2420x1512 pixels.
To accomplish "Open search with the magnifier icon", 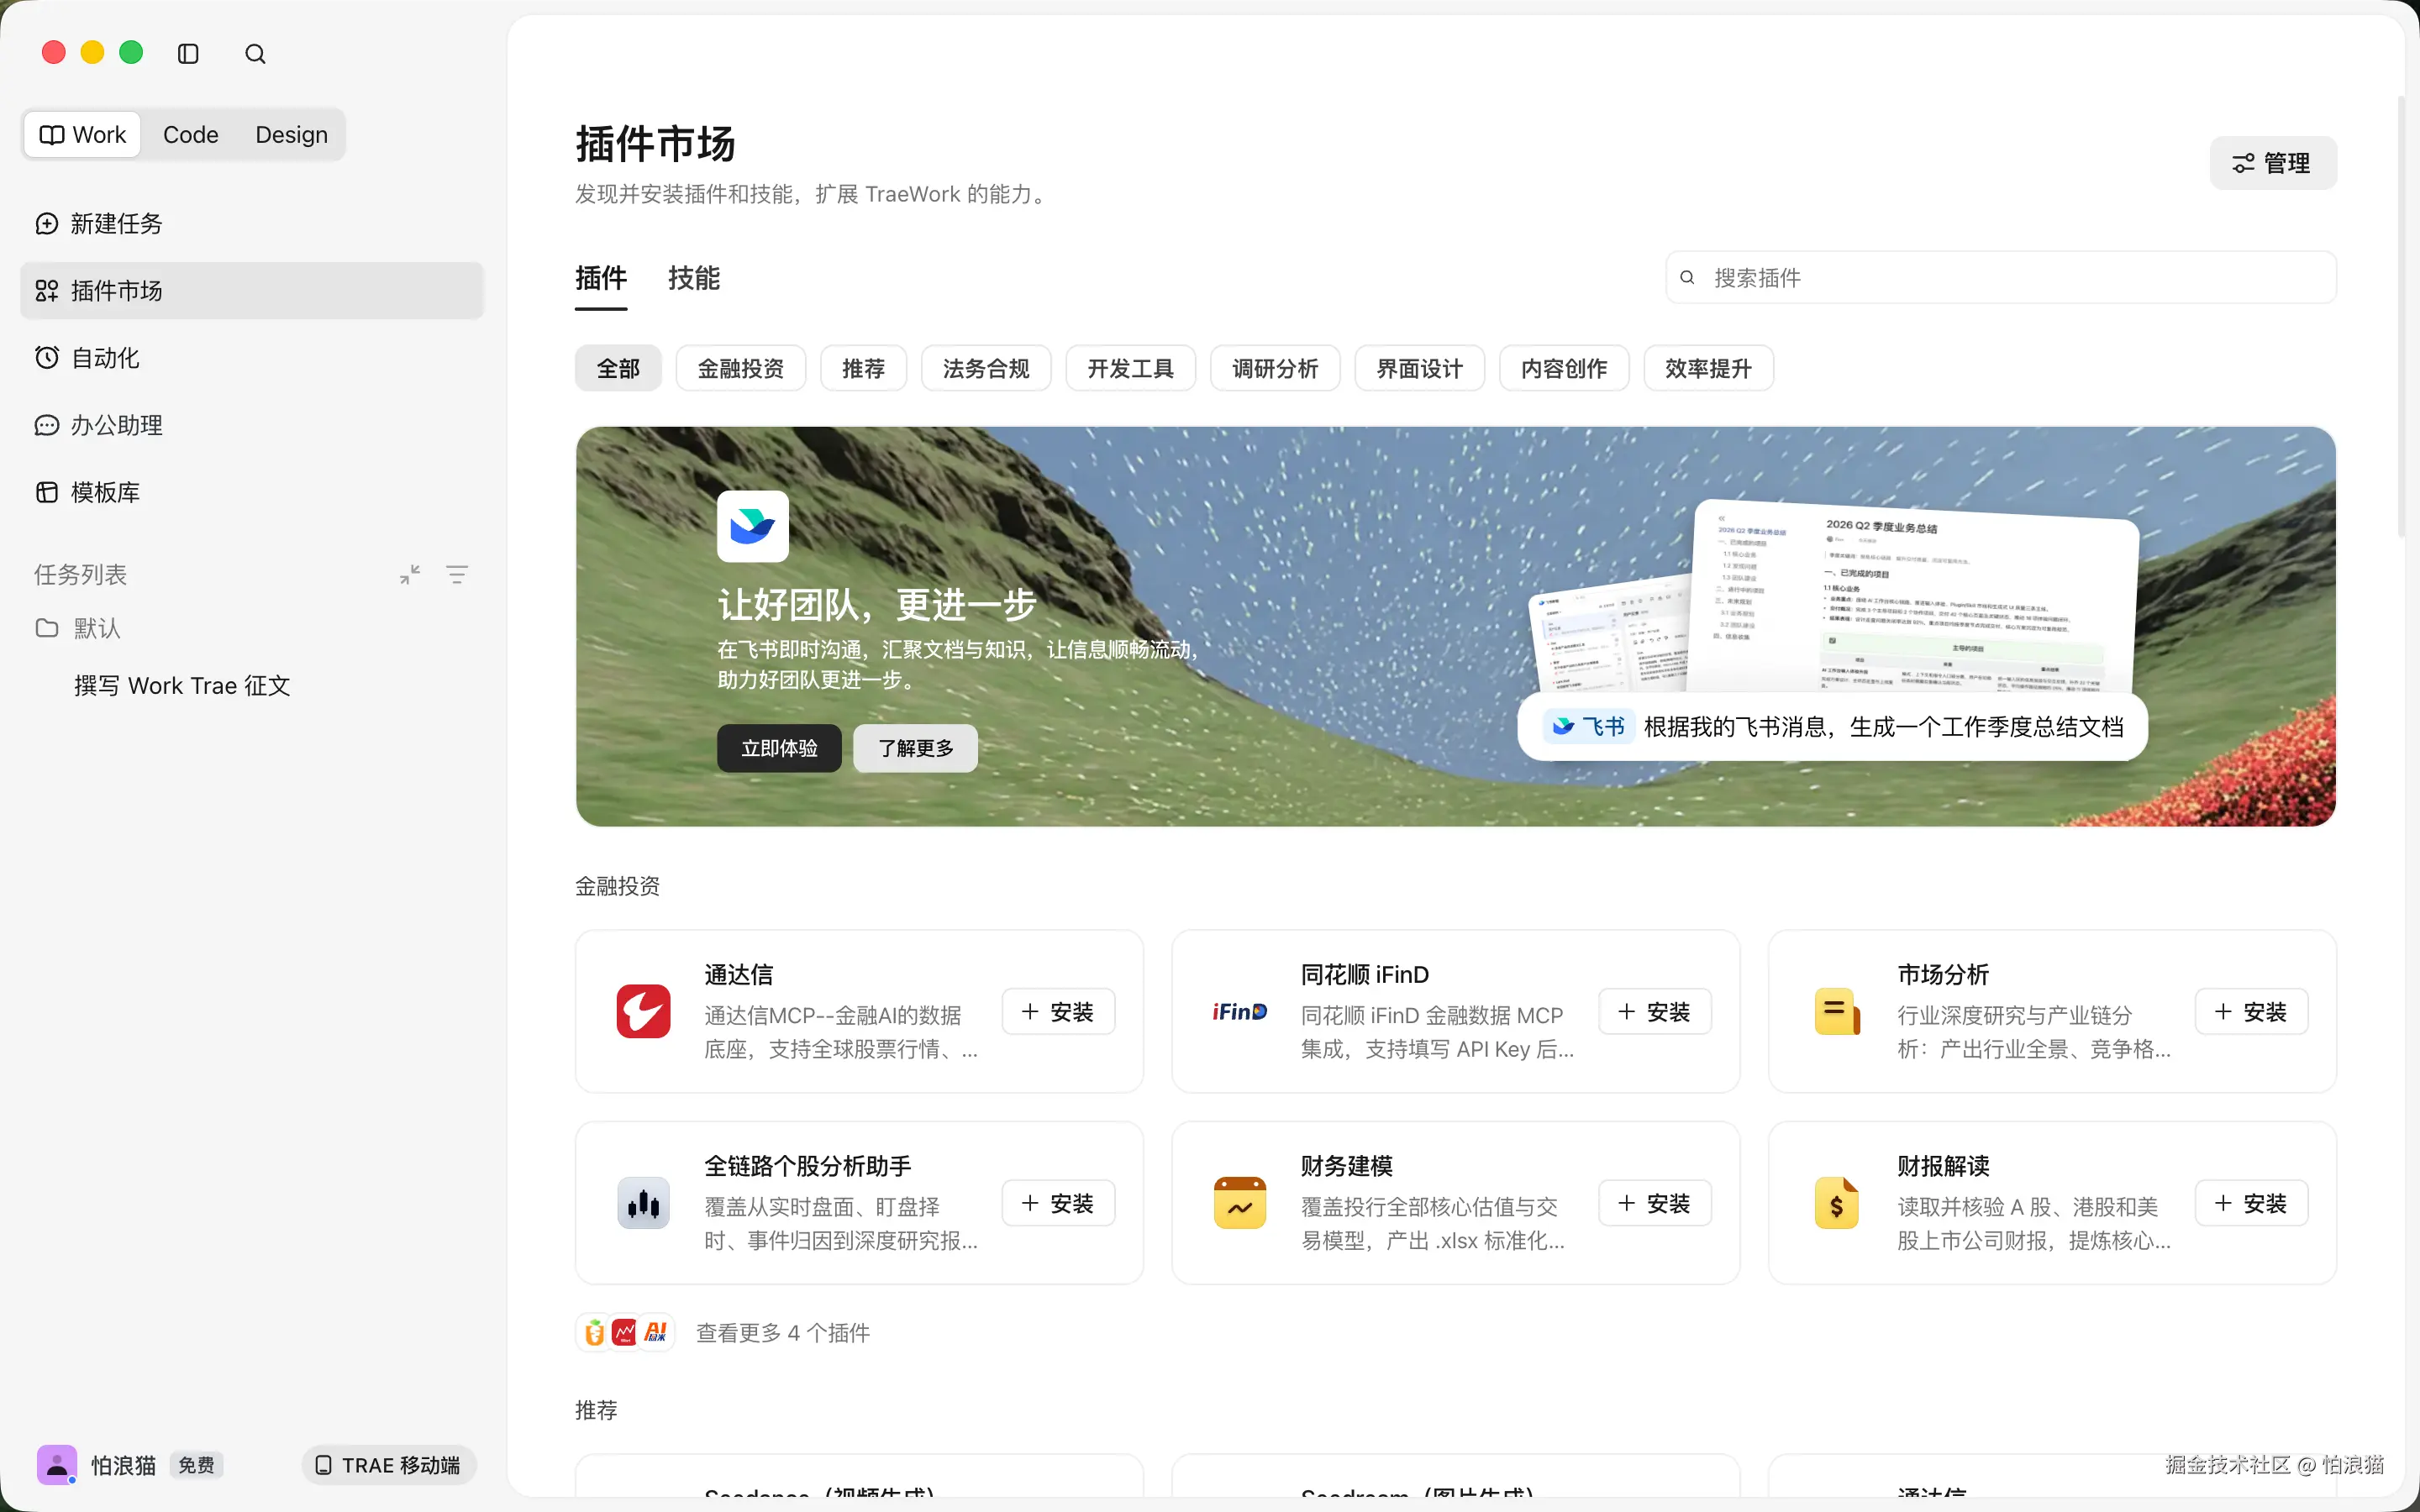I will (255, 54).
